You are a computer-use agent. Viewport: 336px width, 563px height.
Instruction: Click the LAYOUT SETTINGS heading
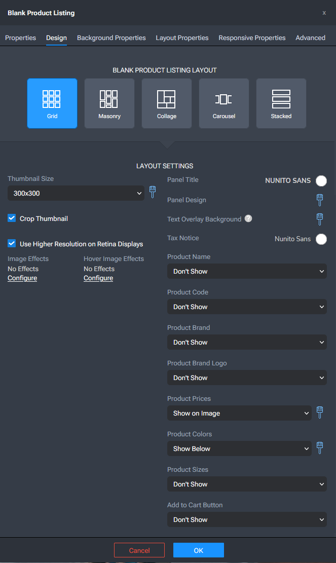[165, 166]
